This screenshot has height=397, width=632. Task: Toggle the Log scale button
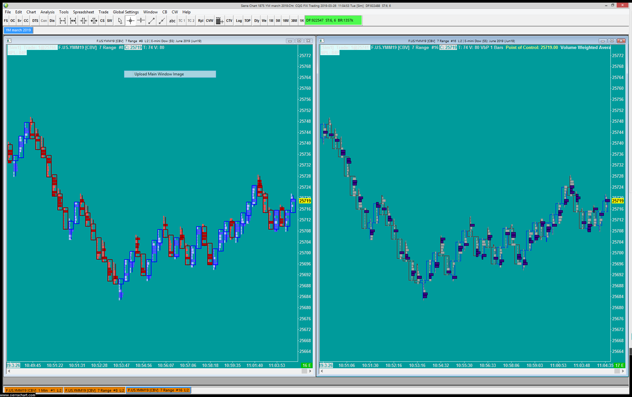click(x=239, y=21)
